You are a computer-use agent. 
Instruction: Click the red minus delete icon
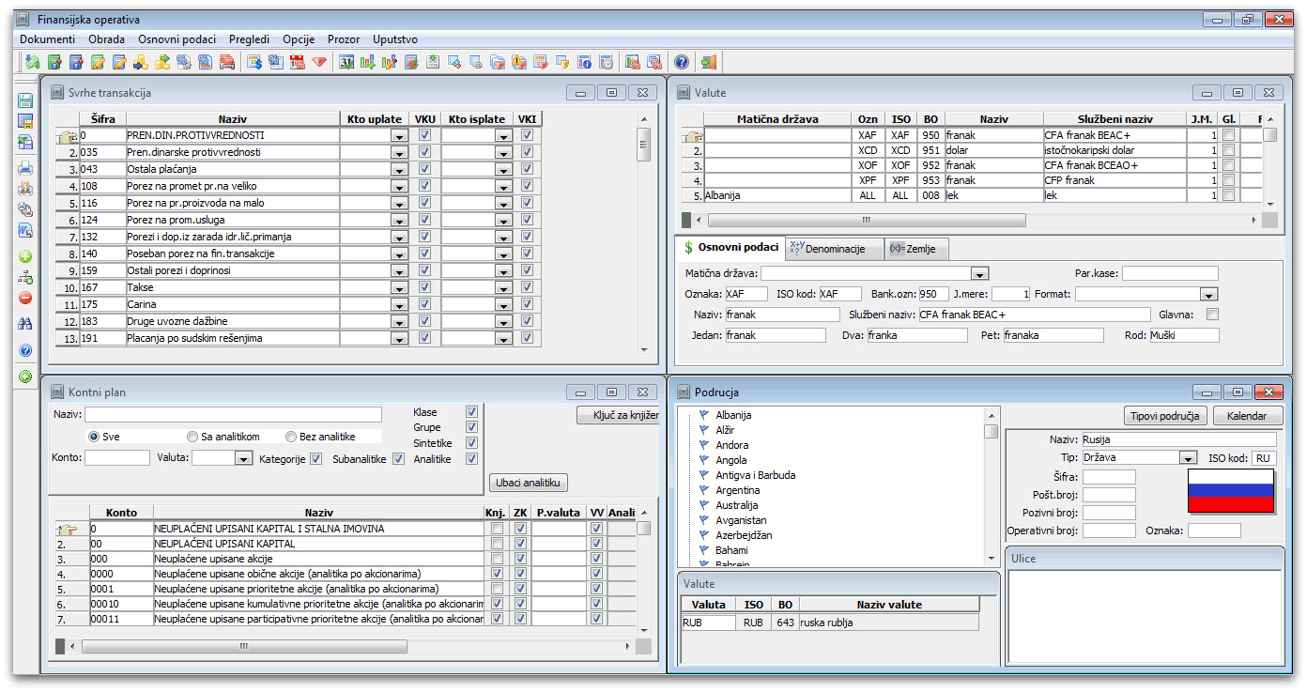click(x=25, y=298)
